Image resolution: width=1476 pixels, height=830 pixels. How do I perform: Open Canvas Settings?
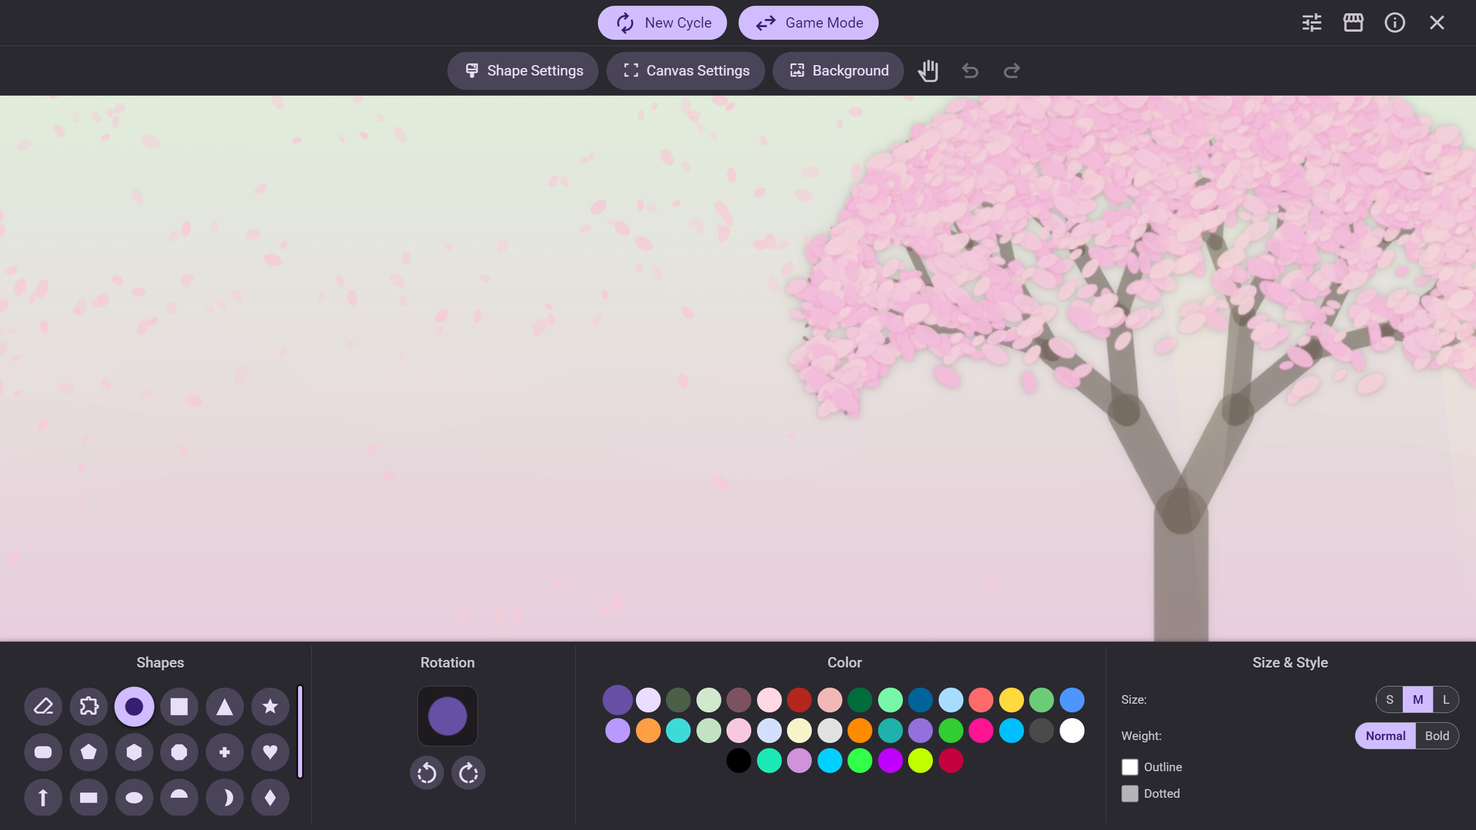pyautogui.click(x=685, y=70)
